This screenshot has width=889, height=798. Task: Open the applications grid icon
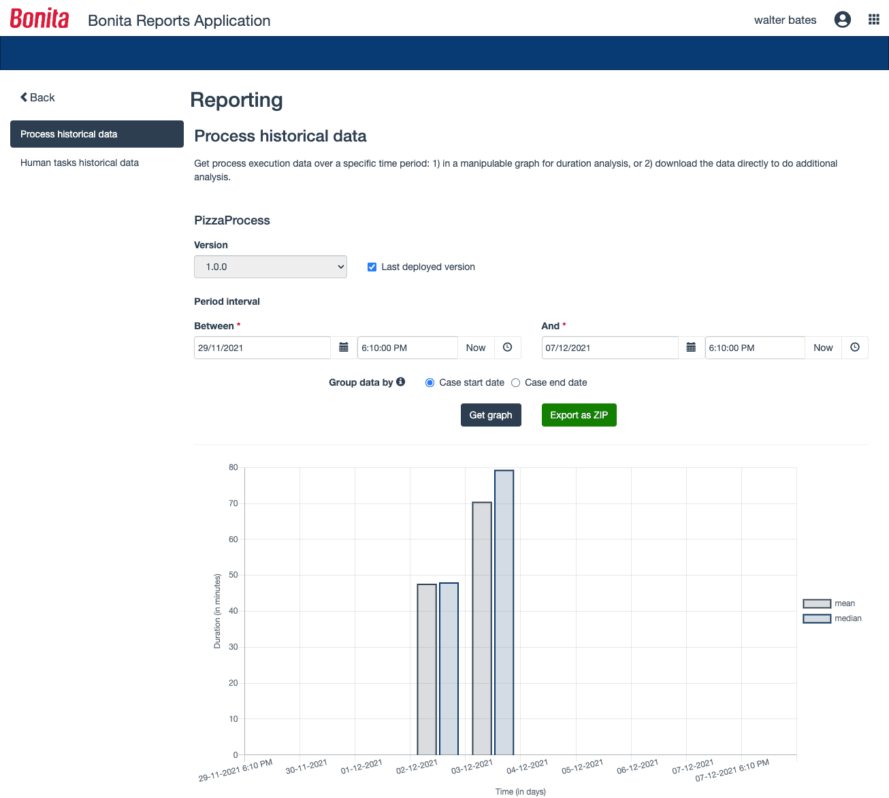[874, 18]
